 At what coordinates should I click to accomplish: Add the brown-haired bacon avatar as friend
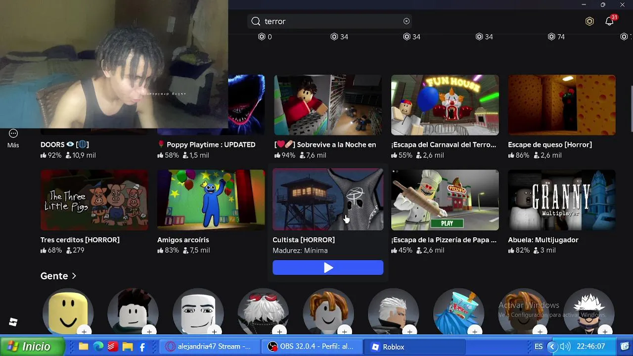pos(345,331)
